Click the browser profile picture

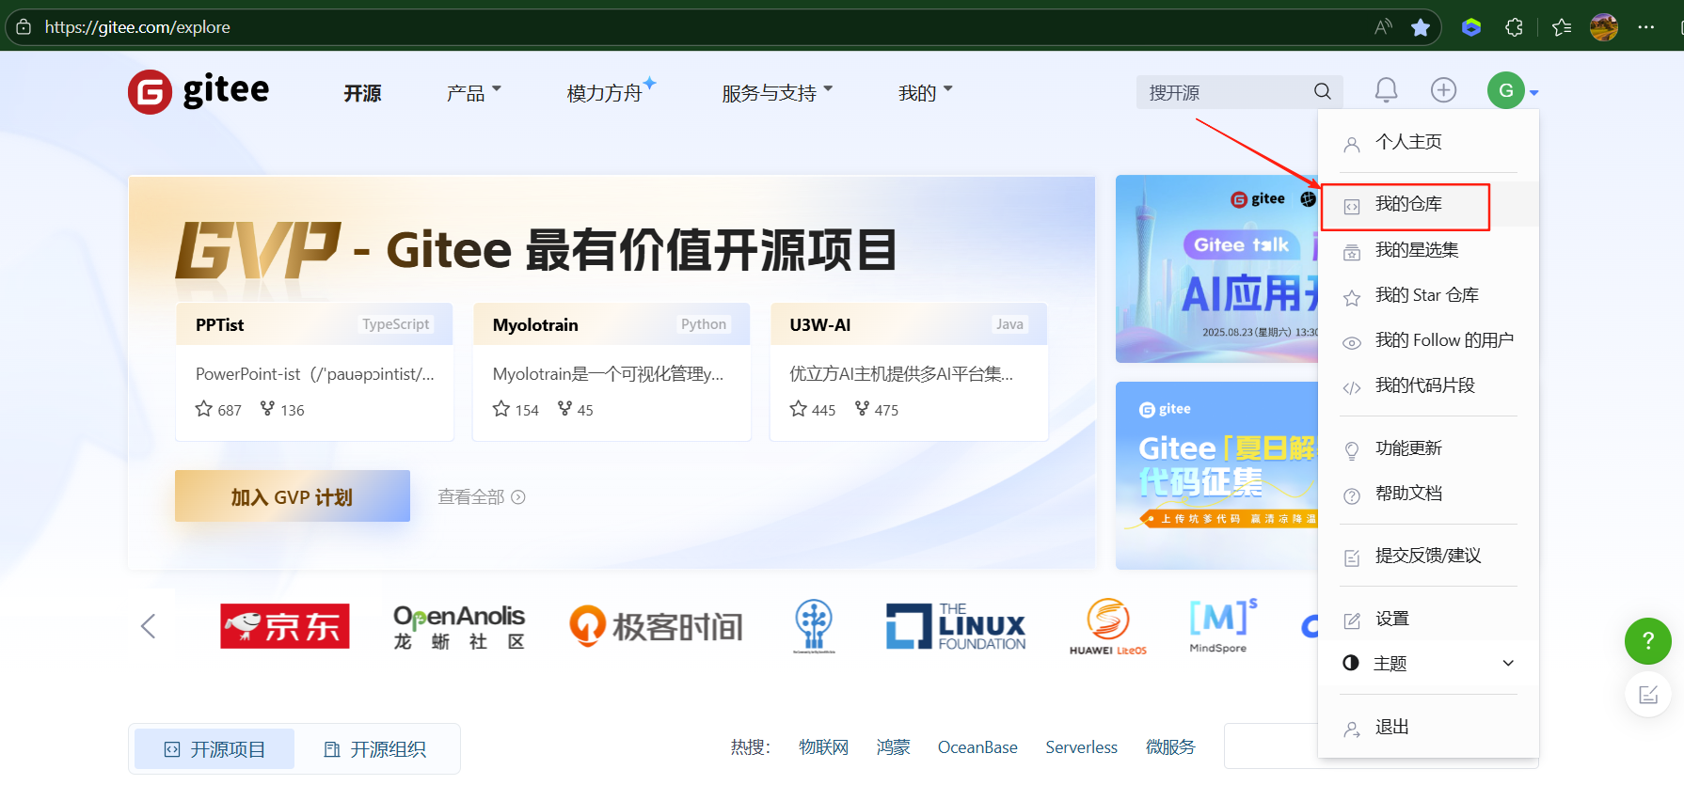click(x=1604, y=27)
